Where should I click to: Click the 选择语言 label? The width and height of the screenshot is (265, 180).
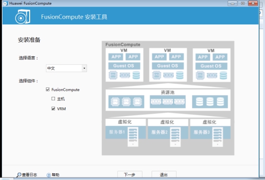click(x=29, y=58)
